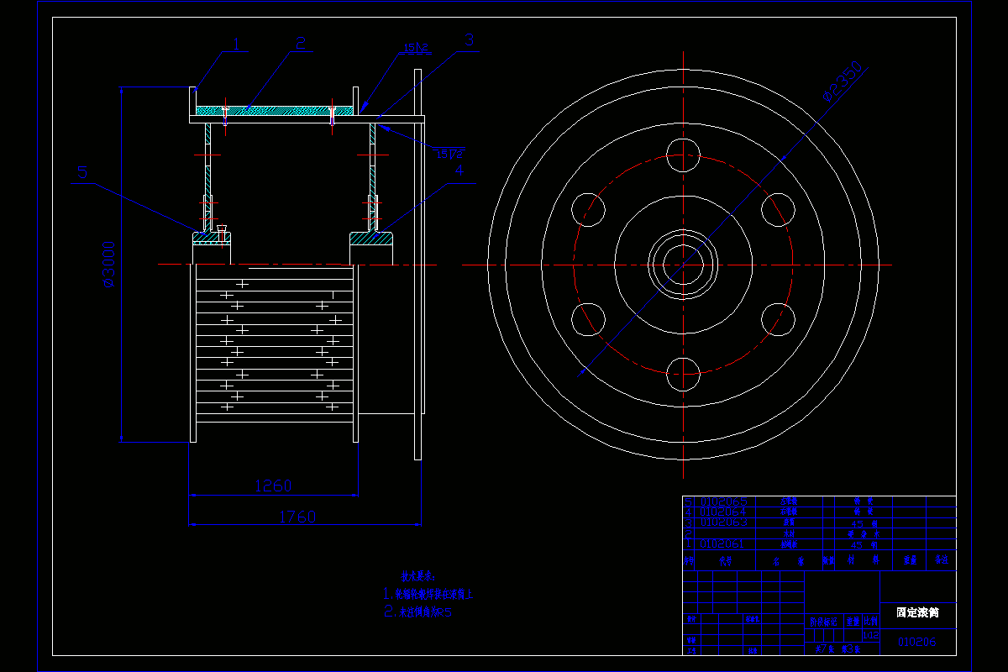Click the 技术要求 heading text
Viewport: 1008px width, 672px height.
point(417,577)
